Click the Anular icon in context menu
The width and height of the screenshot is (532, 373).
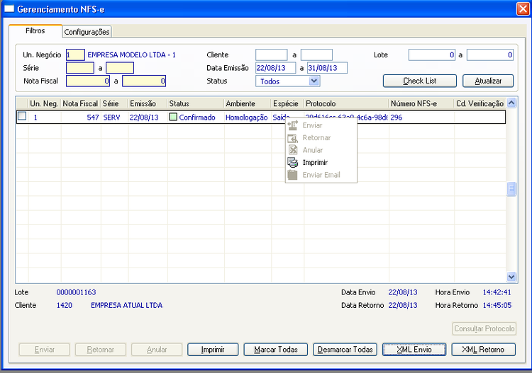pyautogui.click(x=292, y=150)
